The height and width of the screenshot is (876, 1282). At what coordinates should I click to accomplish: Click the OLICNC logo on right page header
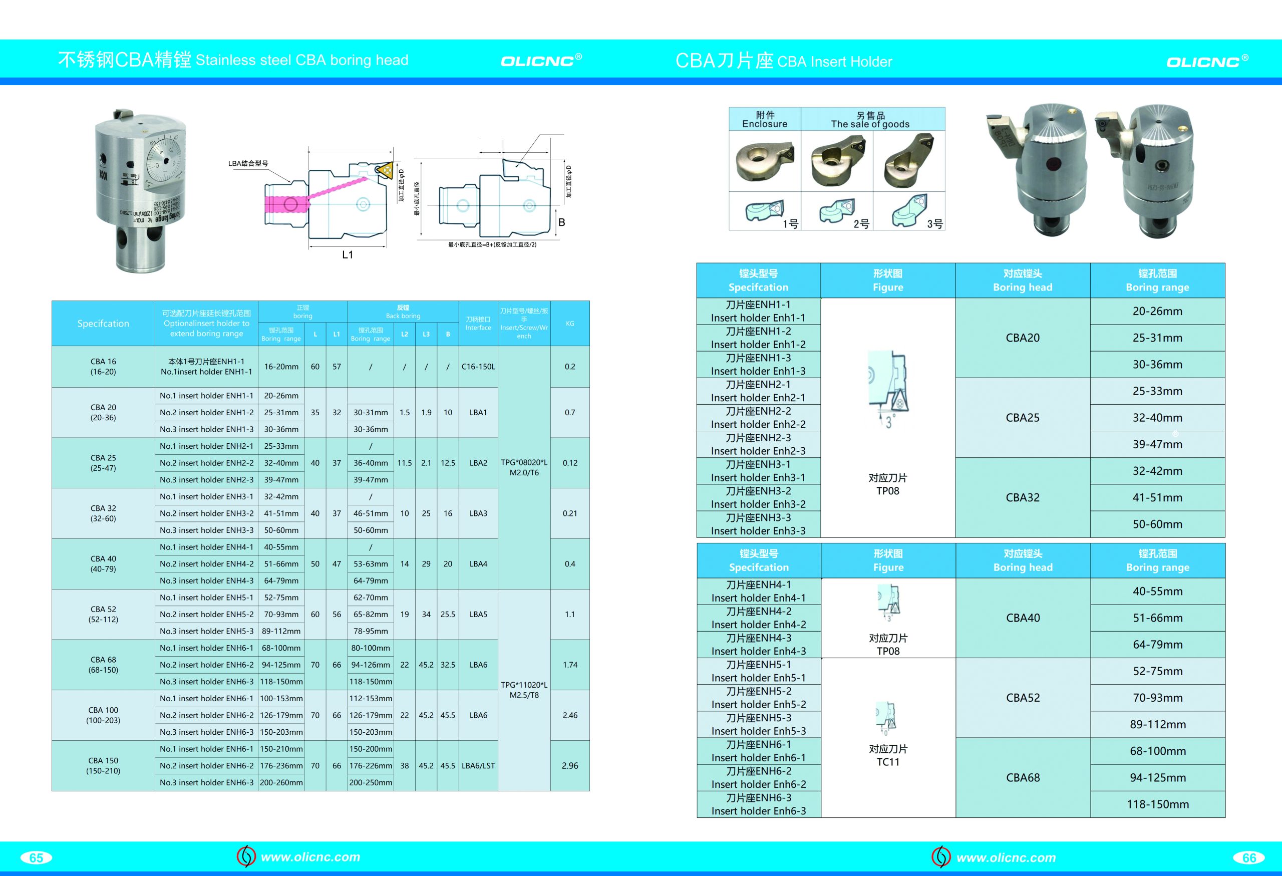click(1207, 61)
